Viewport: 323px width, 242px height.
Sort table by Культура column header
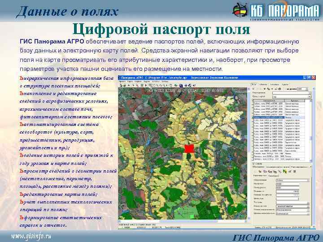tap(295, 101)
